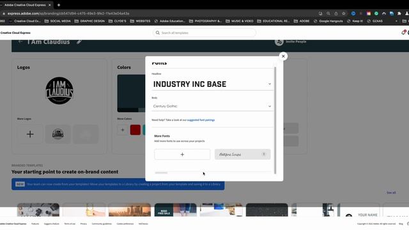
Task: Open the FREE SALE template thumbnail
Action: (x=175, y=210)
